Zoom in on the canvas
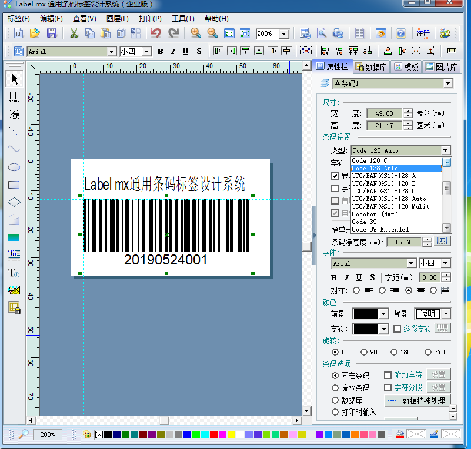The image size is (471, 449). (x=196, y=33)
